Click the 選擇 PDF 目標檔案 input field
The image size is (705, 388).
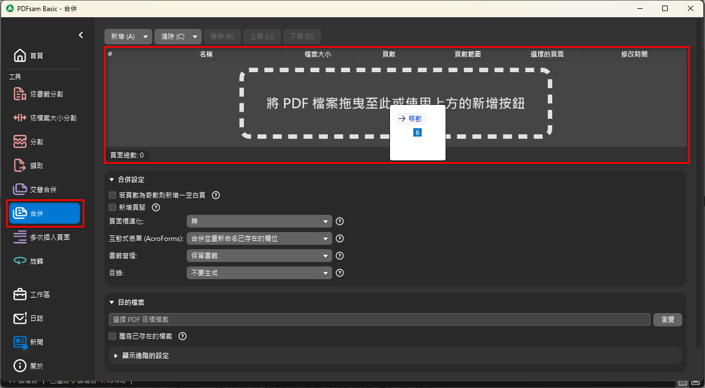pos(380,320)
